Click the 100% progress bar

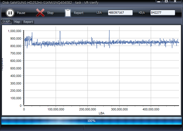[x=92, y=121]
